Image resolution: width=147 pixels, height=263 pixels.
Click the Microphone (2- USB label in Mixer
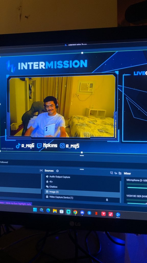[x=137, y=180]
